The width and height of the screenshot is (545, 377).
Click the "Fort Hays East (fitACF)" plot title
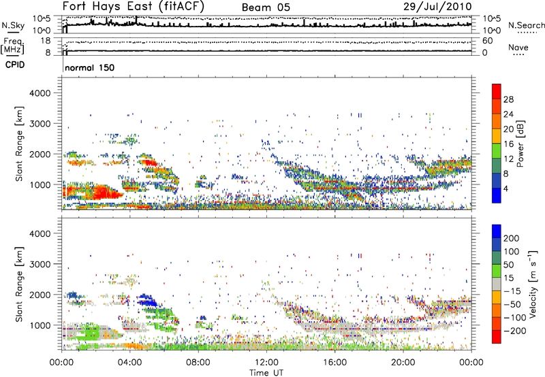133,6
